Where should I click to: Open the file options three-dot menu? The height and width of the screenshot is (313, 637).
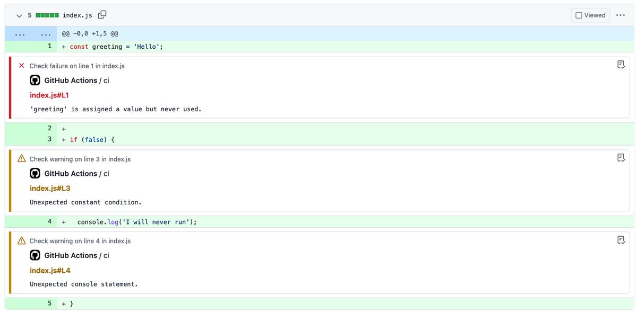coord(621,15)
